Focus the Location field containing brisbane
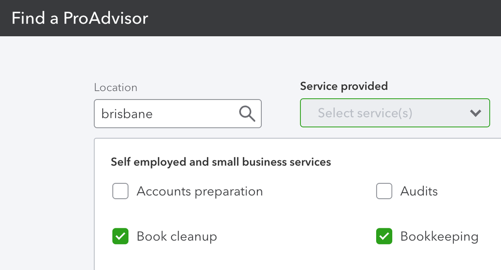 178,113
